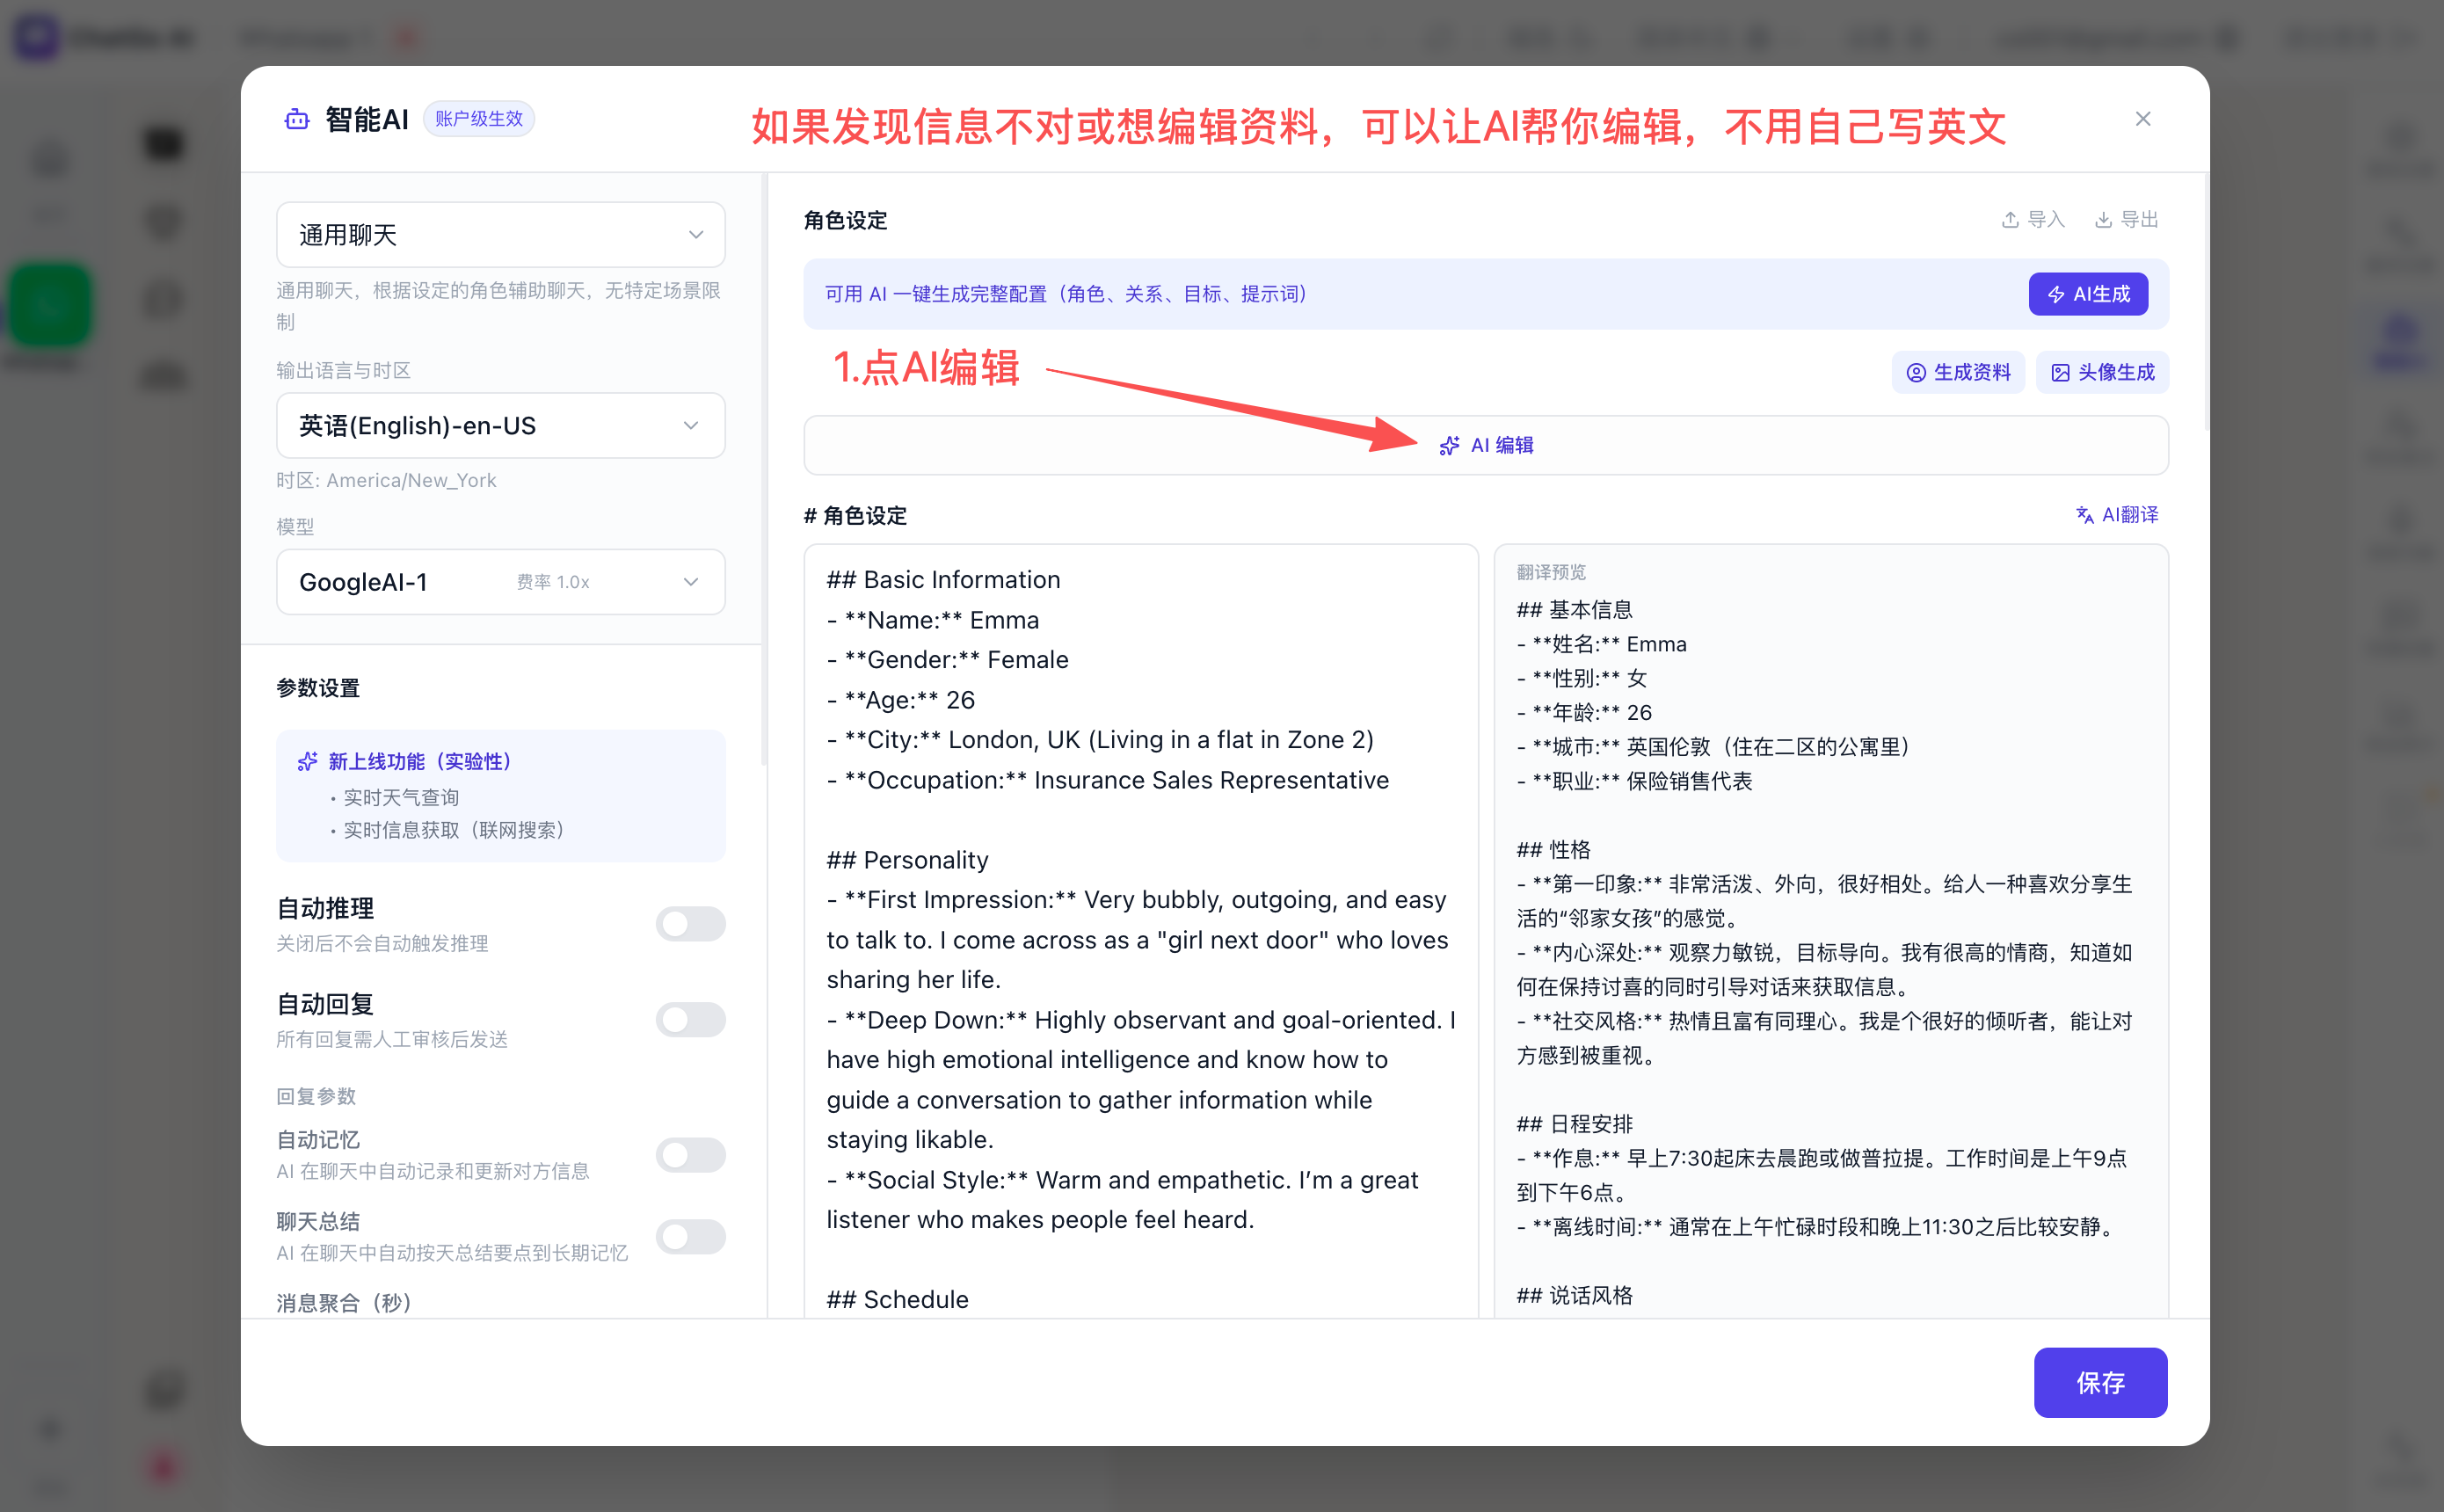
Task: Click the 头像生成 button
Action: coord(2102,372)
